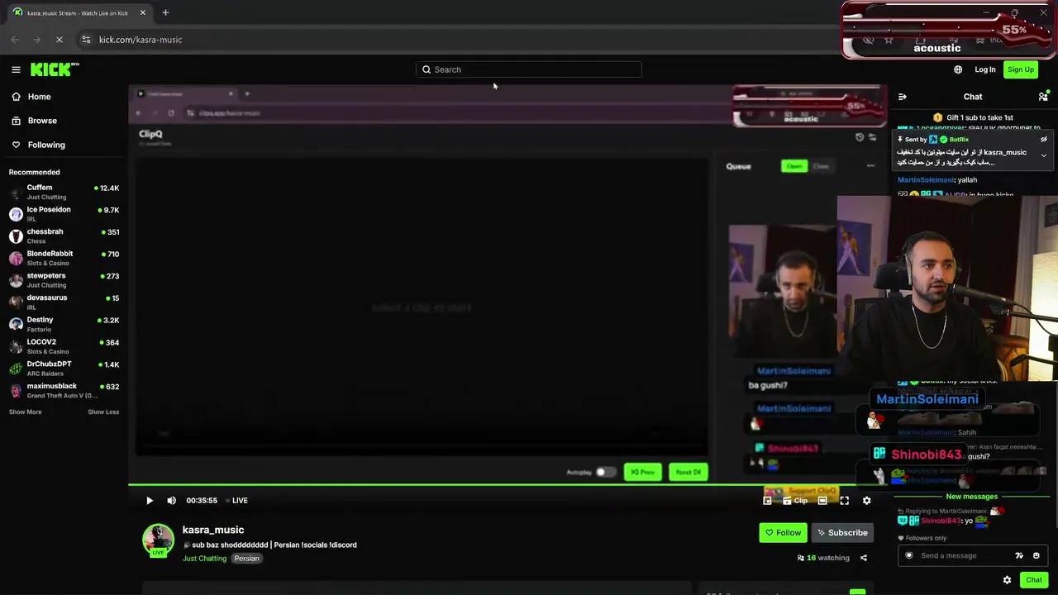The width and height of the screenshot is (1058, 595).
Task: Open recommended channel Destiny
Action: pos(64,324)
